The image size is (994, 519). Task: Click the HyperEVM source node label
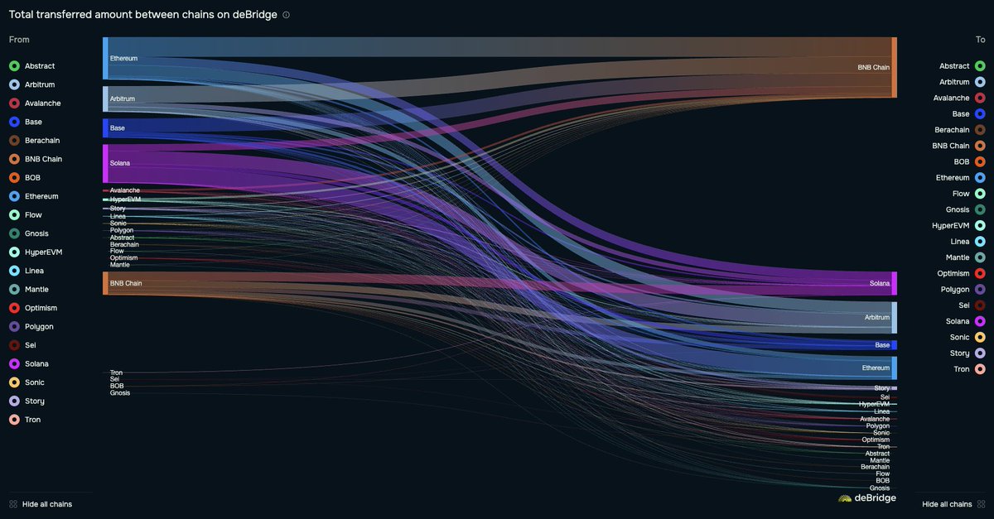click(x=125, y=199)
